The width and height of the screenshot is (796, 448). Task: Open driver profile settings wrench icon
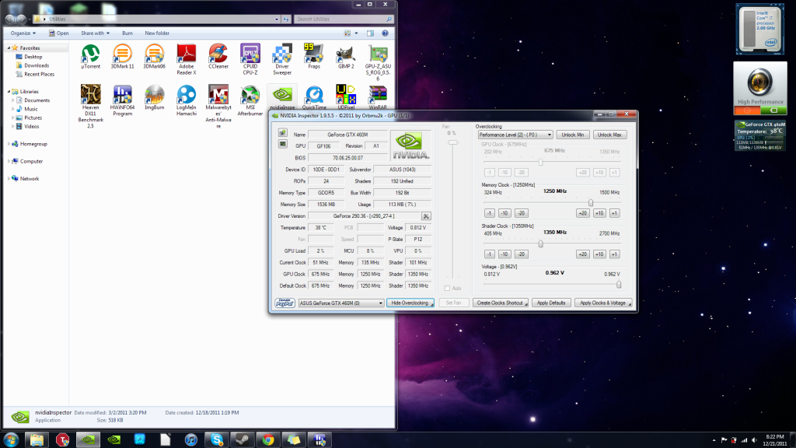(426, 216)
